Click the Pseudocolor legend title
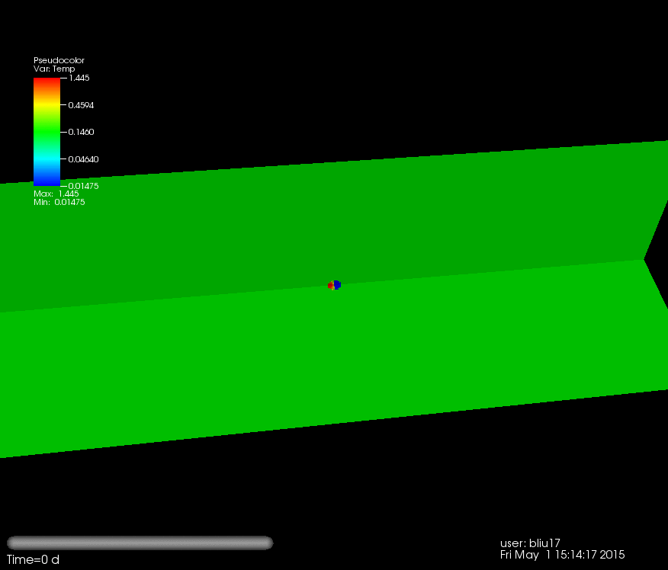 59,60
